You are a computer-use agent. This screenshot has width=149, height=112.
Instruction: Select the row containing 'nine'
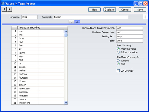[x=38, y=60]
